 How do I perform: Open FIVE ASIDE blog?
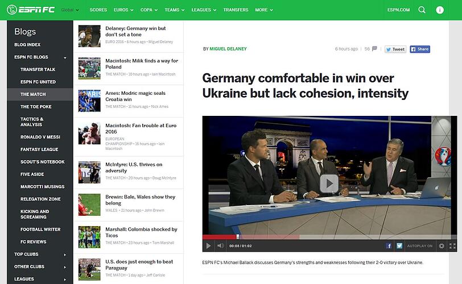point(32,174)
